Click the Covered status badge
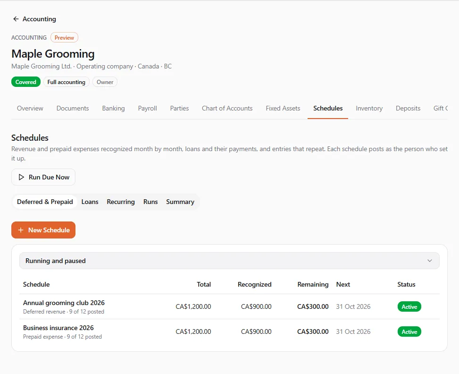The height and width of the screenshot is (374, 459). (26, 82)
